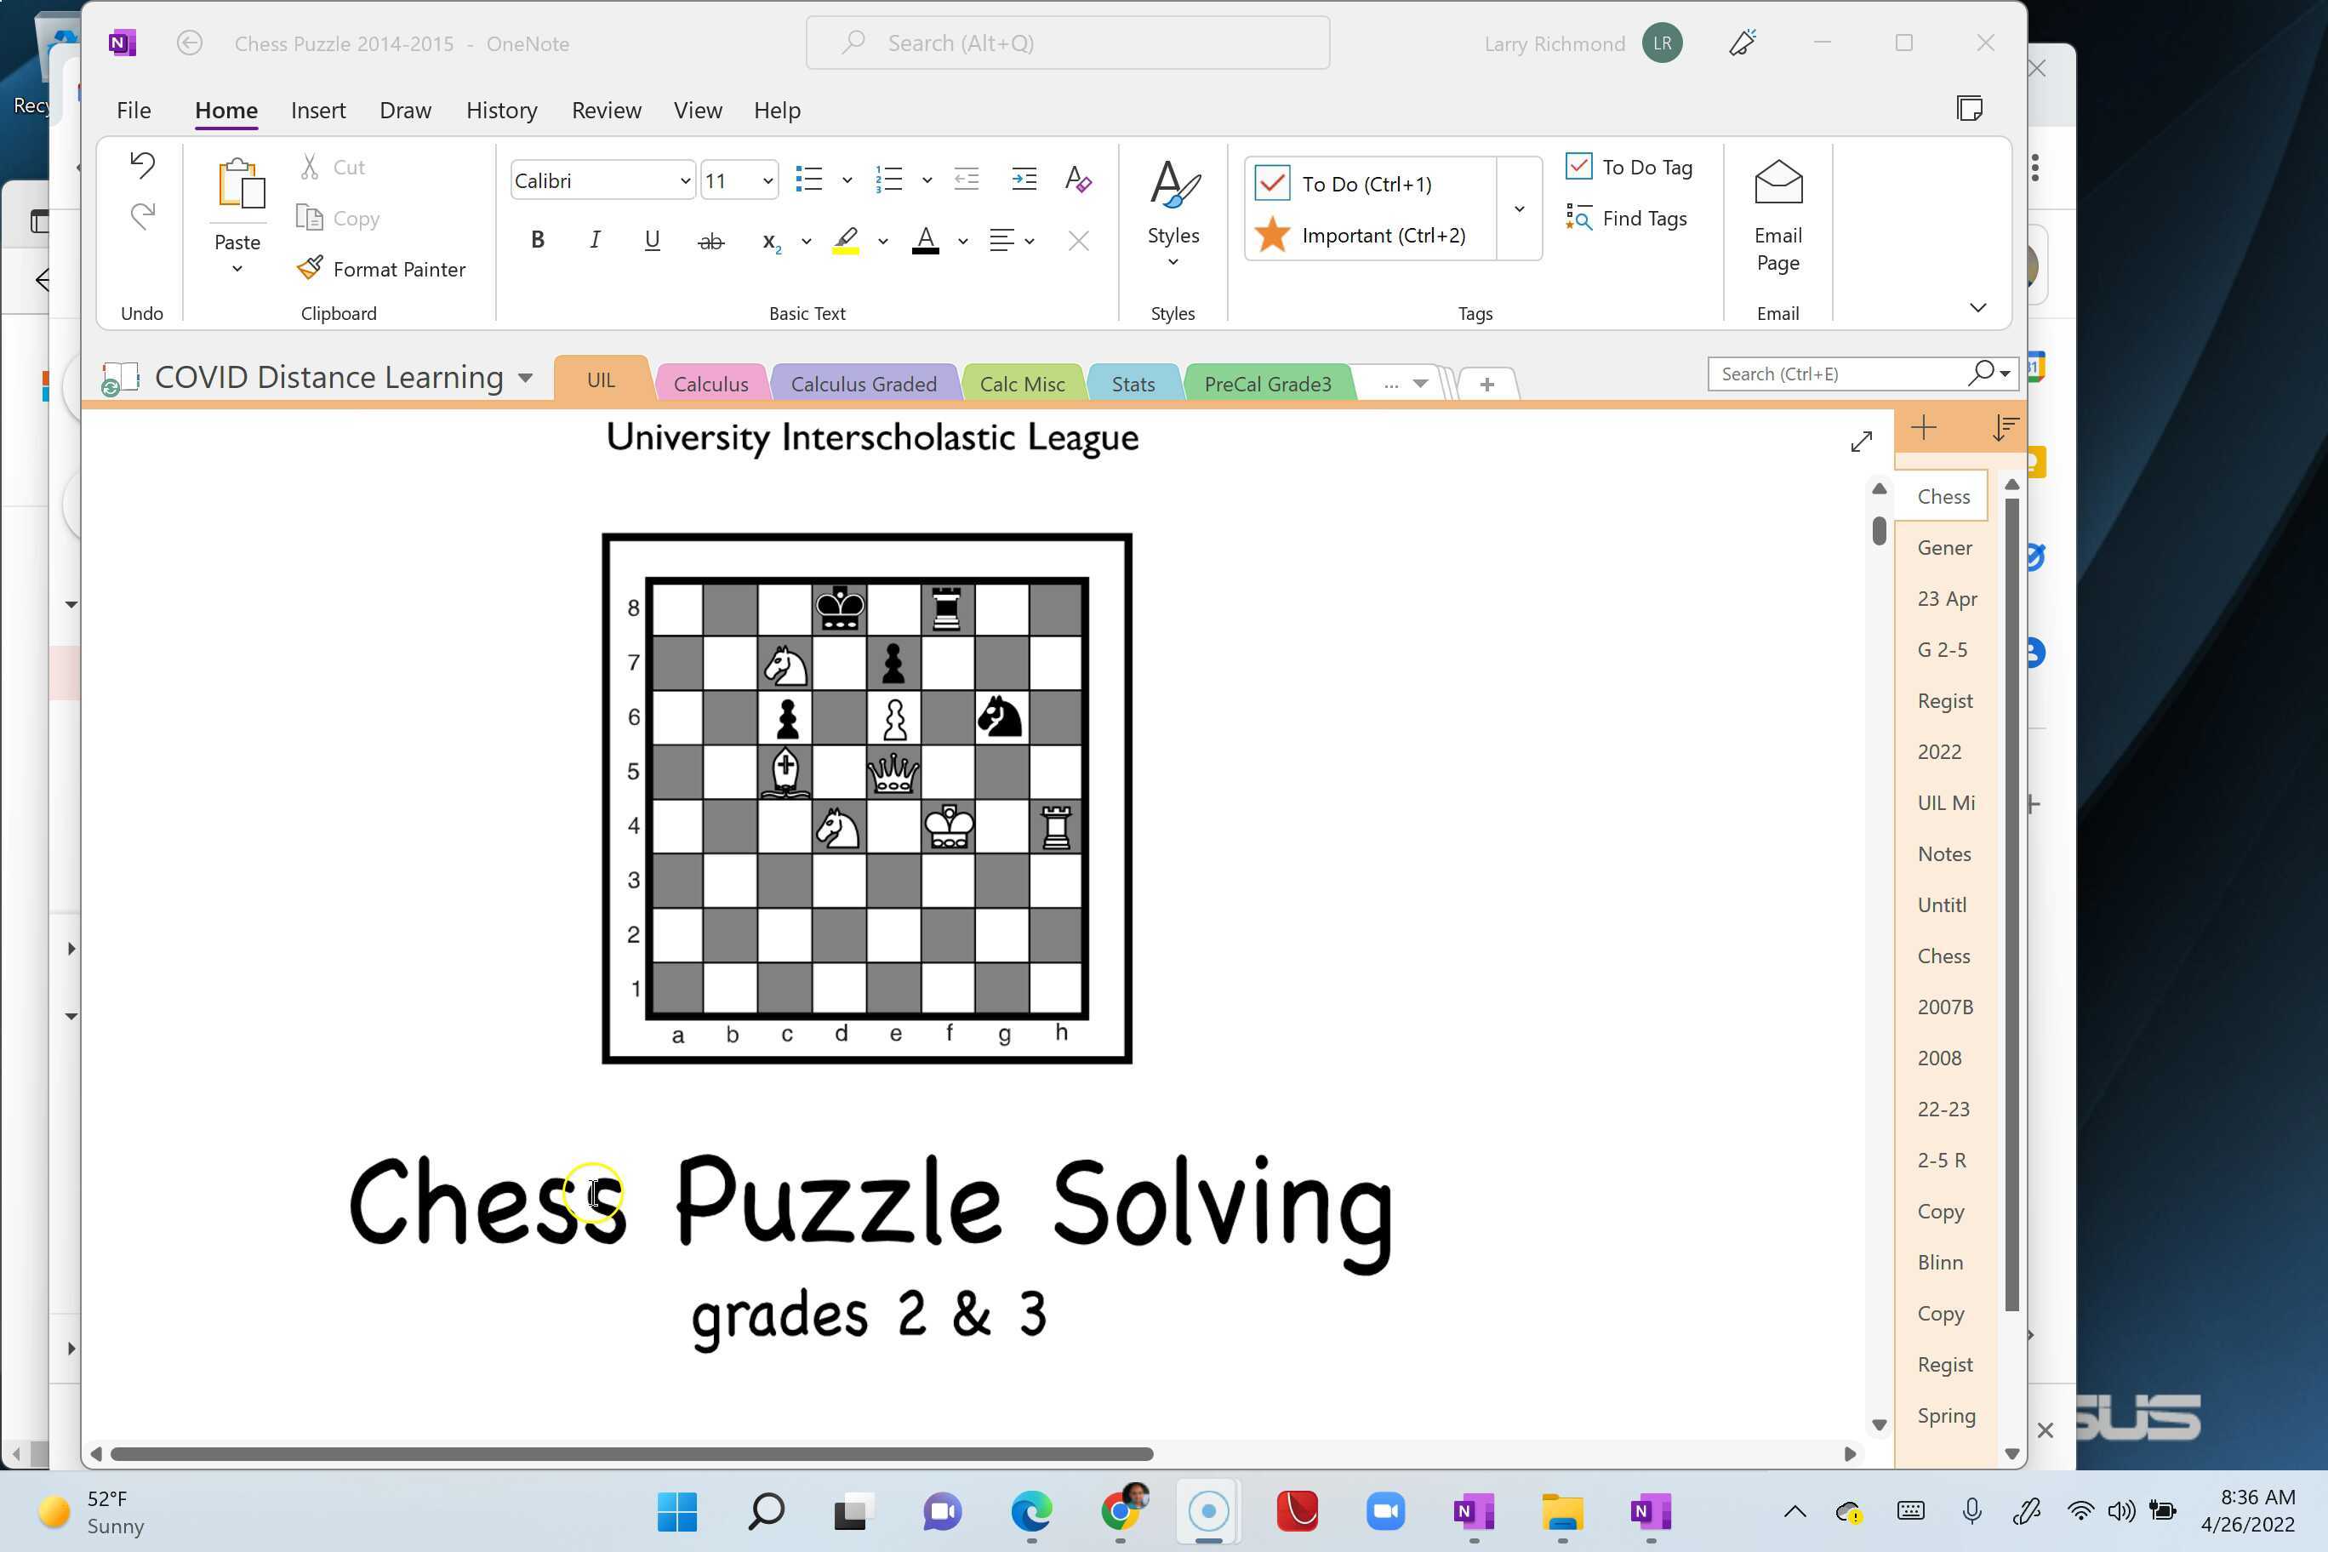
Task: Open the Draw ribbon tab
Action: (405, 110)
